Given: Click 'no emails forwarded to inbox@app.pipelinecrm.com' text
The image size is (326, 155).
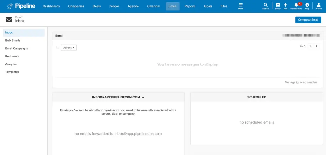Looking at the screenshot, I should [x=118, y=134].
